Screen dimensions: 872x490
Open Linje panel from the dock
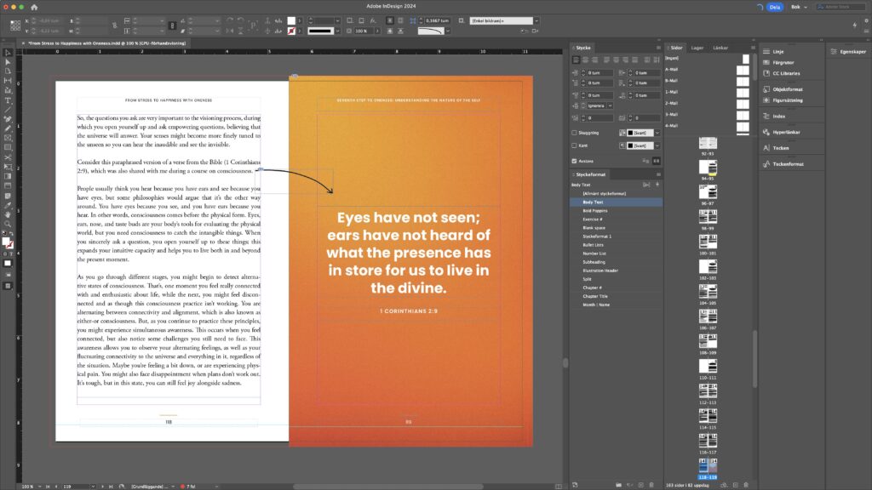pyautogui.click(x=777, y=52)
